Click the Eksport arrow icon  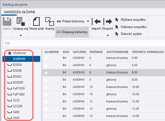click(107, 22)
